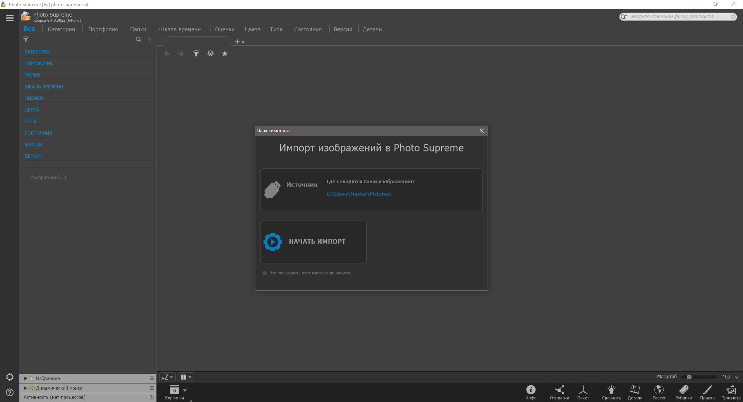This screenshot has height=402, width=743.
Task: Switch to the Оценки tab
Action: click(x=225, y=29)
